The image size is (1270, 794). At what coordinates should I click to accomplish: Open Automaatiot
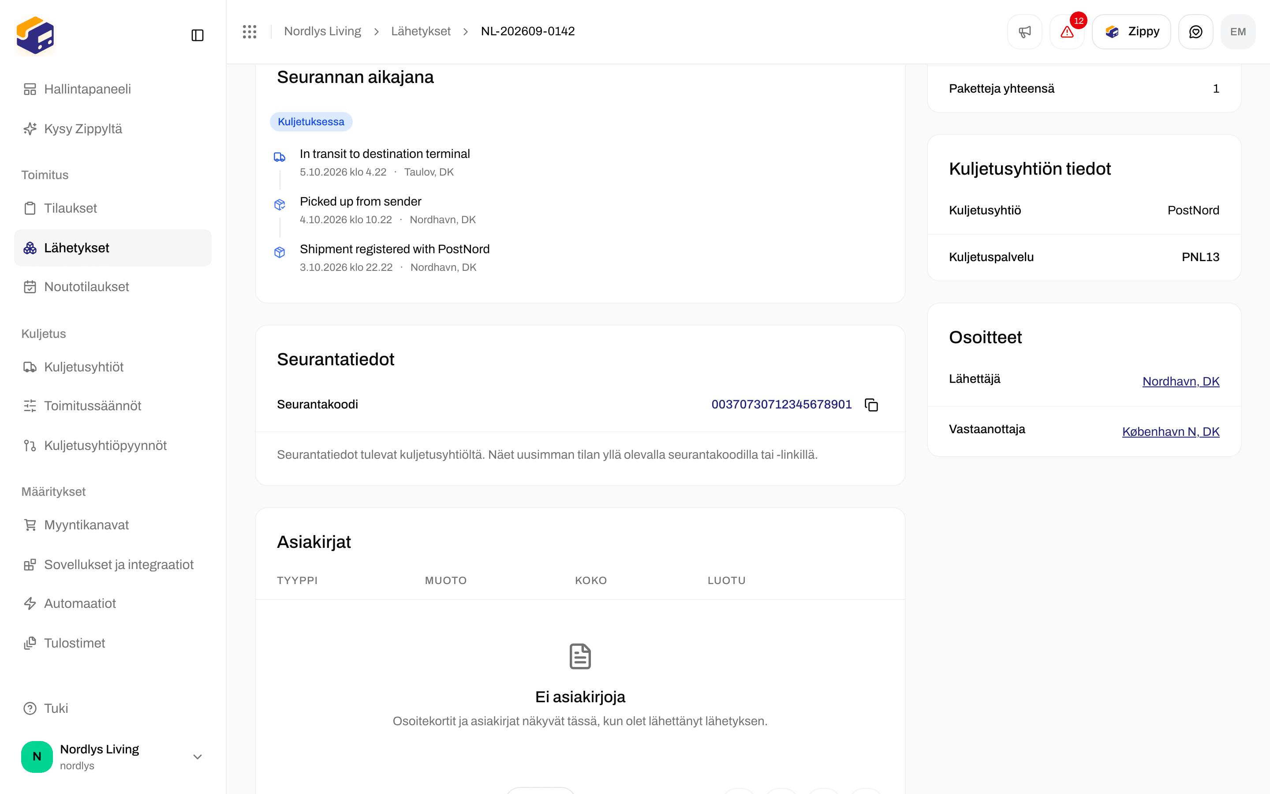point(113,603)
